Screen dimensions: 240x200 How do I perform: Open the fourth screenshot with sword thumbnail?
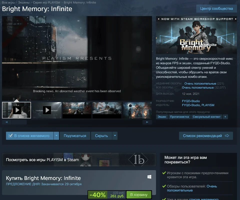click(x=107, y=110)
